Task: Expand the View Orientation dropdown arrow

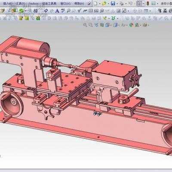Action: coord(111,25)
